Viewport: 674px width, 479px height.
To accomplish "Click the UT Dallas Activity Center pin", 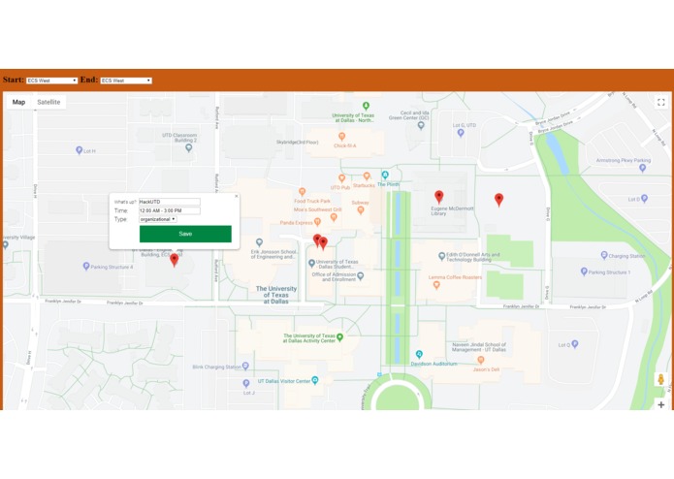I will coord(340,337).
